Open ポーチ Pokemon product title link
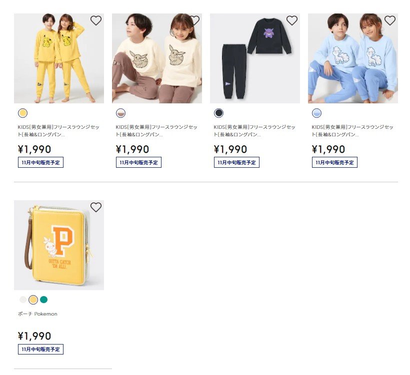Viewport: 410px width, 375px height. 37,314
